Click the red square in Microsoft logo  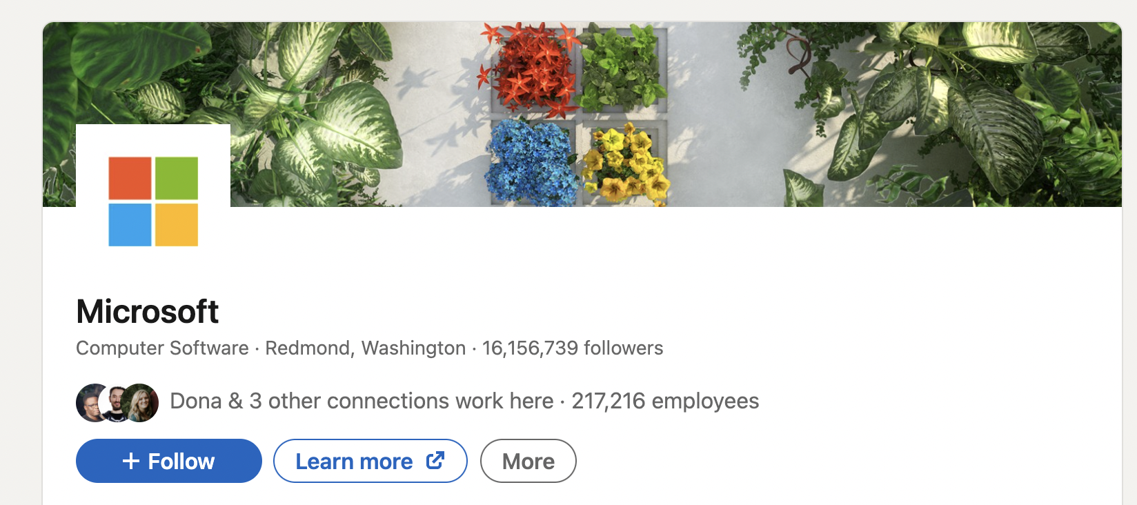130,178
